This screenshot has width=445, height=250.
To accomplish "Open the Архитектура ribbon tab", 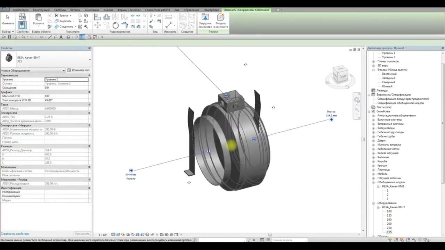I will 21,10.
